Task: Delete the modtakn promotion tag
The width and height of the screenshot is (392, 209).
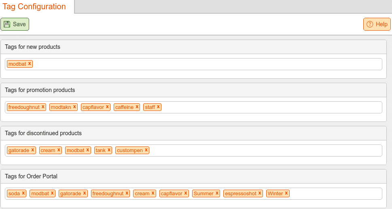Action: [74, 107]
